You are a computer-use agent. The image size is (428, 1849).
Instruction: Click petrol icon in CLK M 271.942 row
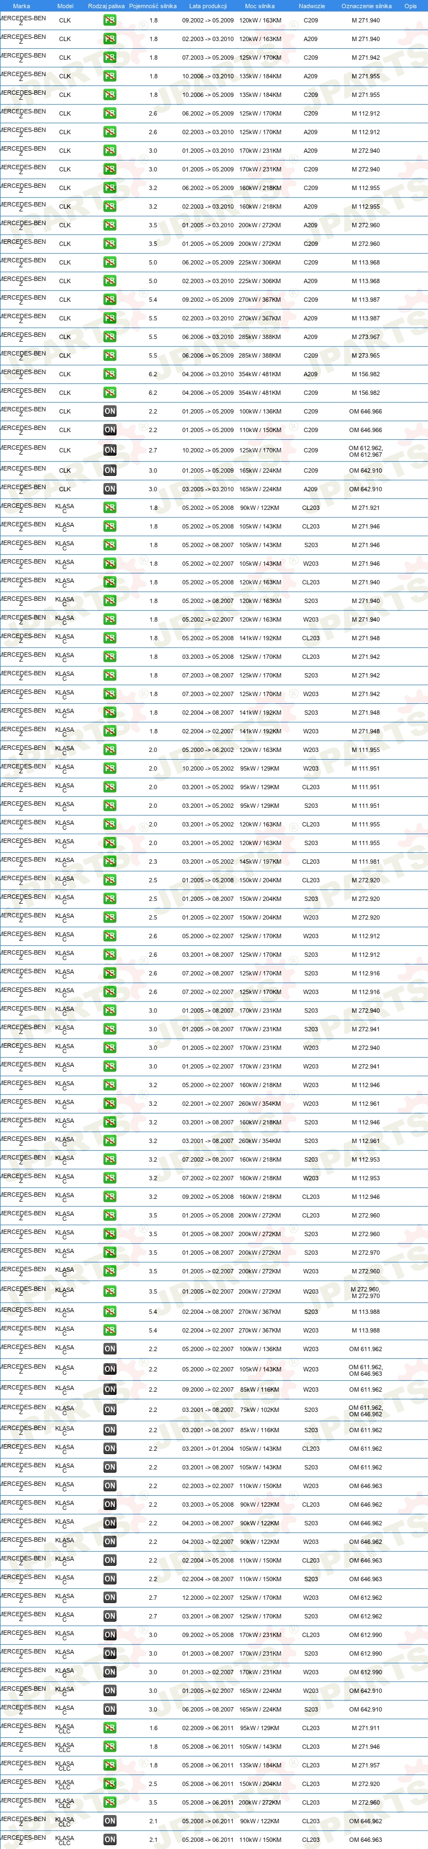click(109, 58)
